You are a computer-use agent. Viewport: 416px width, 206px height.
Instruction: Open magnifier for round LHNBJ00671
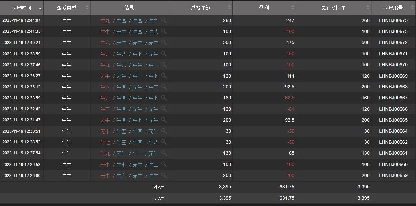click(164, 54)
